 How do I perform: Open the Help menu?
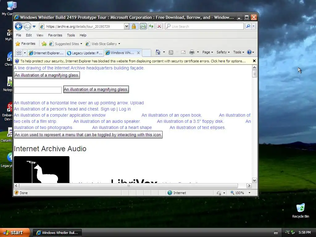coord(83,35)
